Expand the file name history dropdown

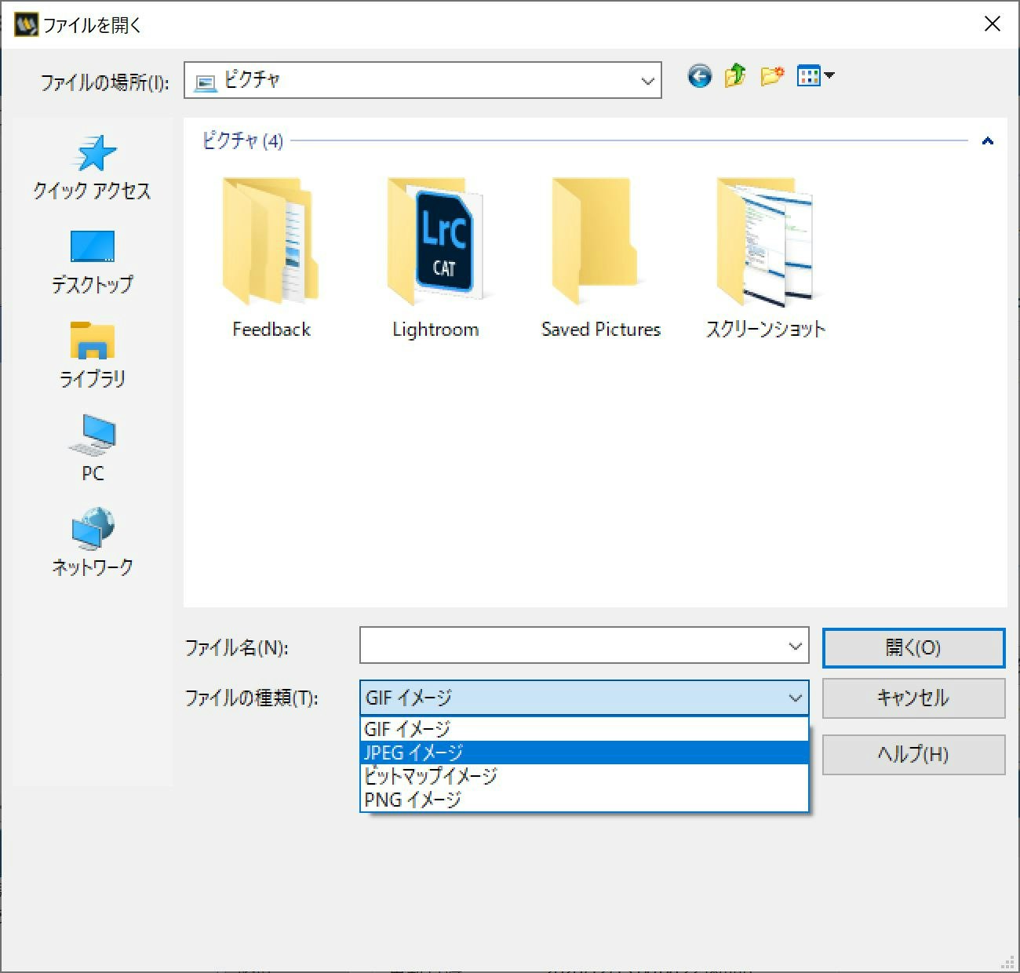[x=795, y=646]
